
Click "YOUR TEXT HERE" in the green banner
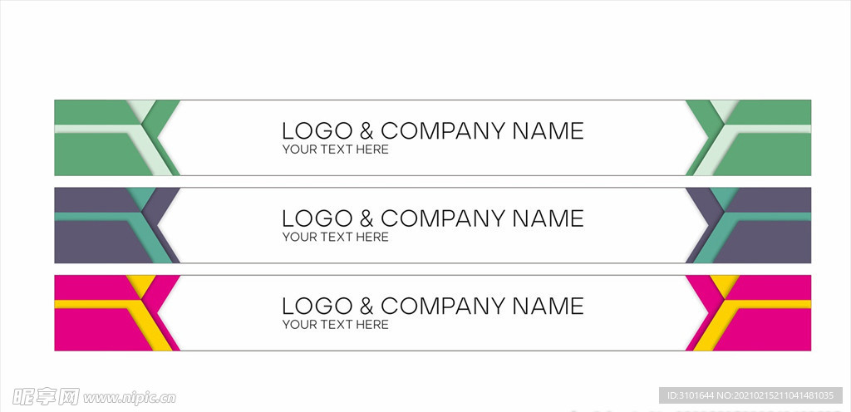tap(335, 150)
